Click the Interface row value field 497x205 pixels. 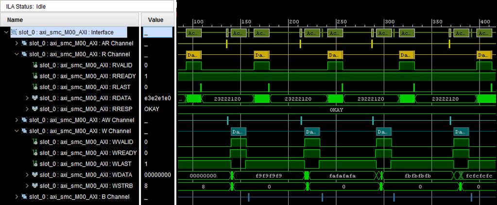[157, 32]
